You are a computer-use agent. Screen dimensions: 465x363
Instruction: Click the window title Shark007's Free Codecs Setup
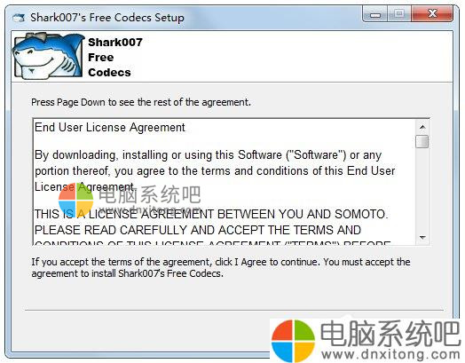107,18
